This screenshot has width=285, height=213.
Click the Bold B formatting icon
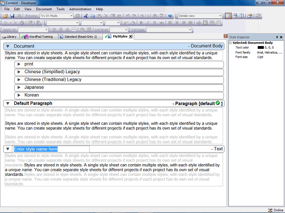(141, 23)
